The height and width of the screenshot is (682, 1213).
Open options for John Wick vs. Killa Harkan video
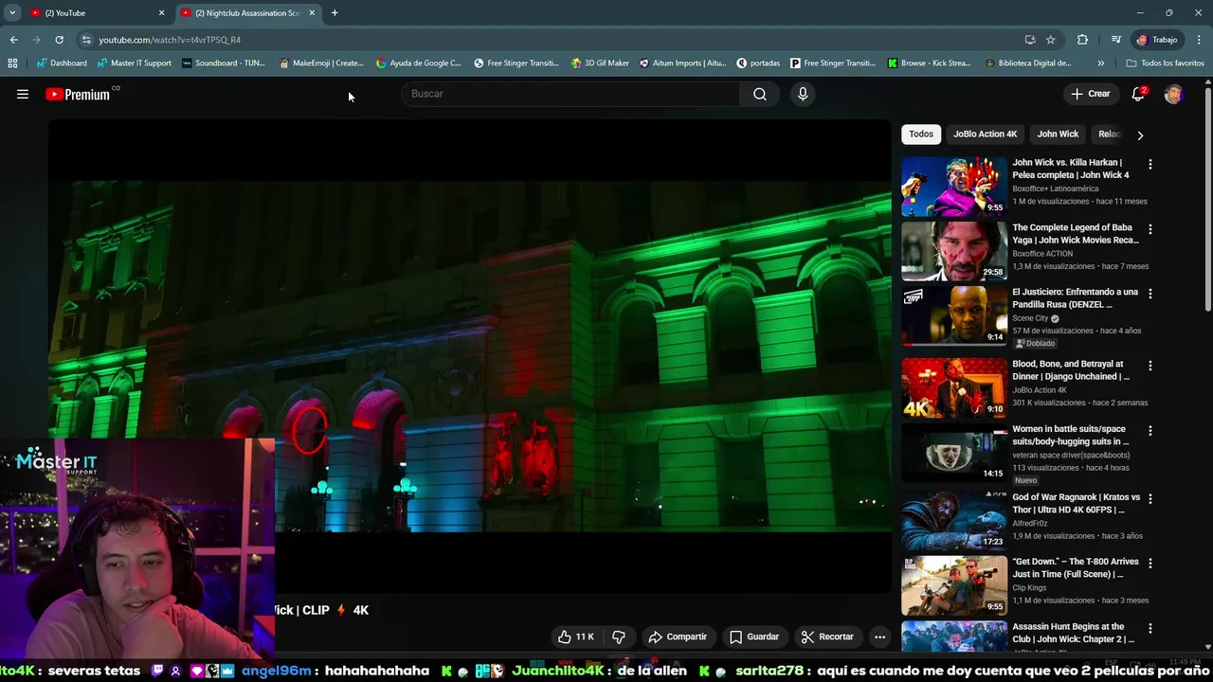1150,164
